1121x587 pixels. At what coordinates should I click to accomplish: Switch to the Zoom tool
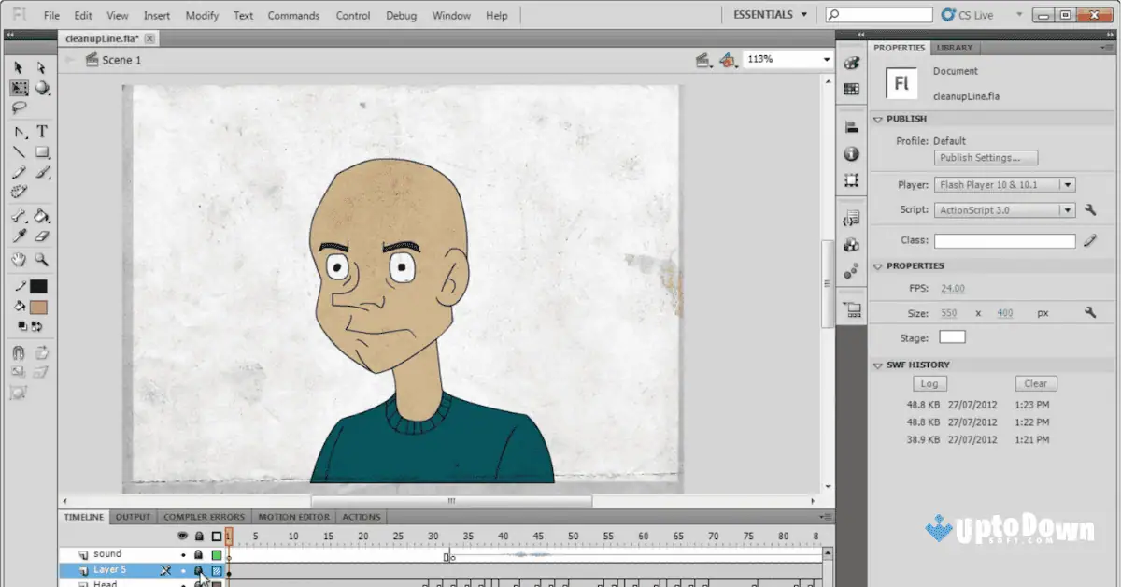point(39,259)
